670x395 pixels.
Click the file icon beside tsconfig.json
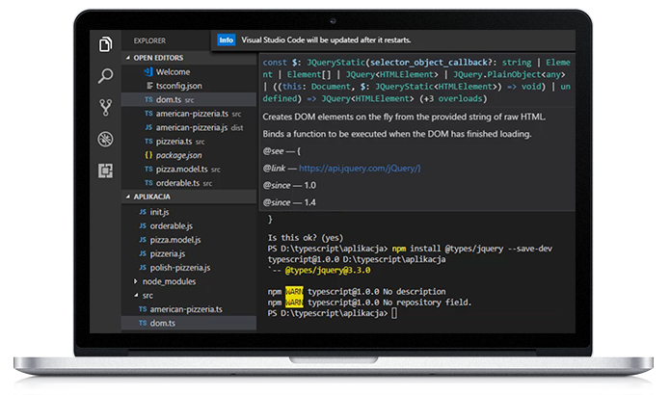[x=149, y=86]
